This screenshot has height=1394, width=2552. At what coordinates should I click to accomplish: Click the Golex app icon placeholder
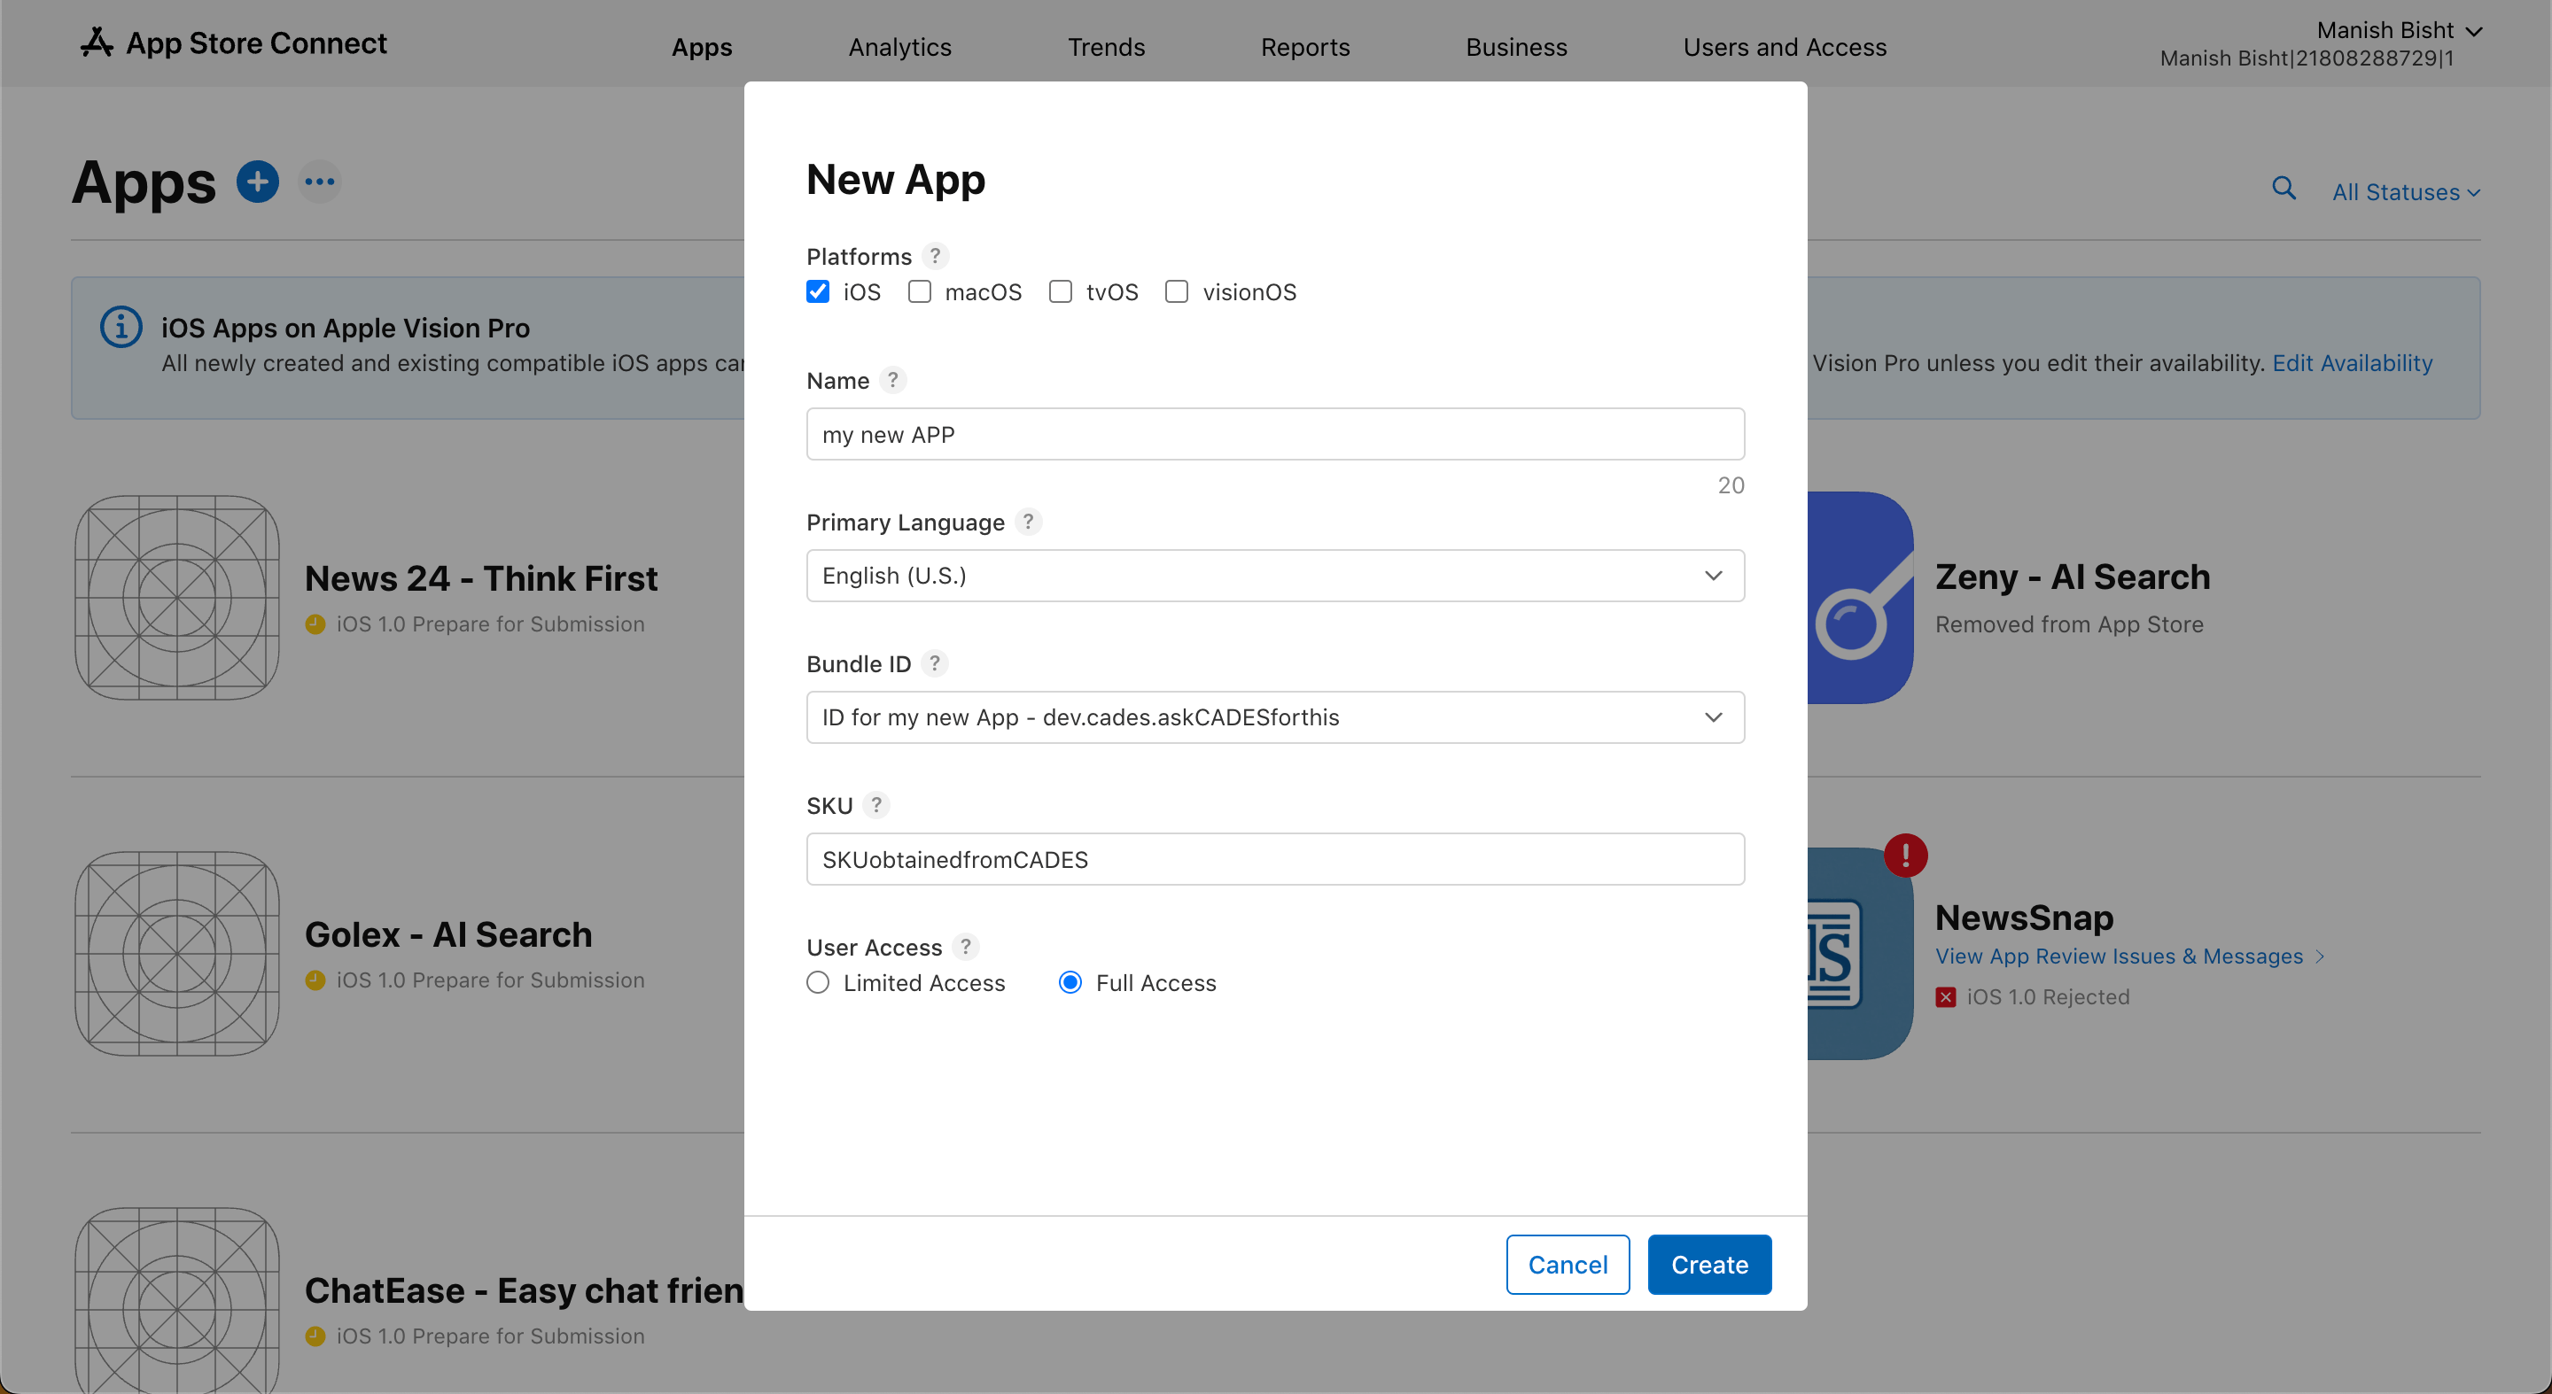point(177,954)
